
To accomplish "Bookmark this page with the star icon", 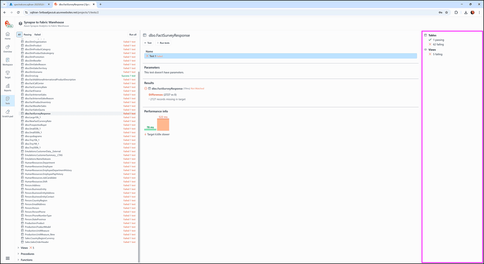I will (447, 12).
